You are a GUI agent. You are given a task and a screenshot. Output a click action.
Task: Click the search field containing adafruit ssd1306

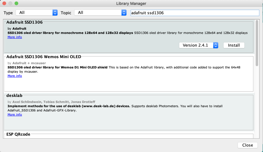pos(195,13)
